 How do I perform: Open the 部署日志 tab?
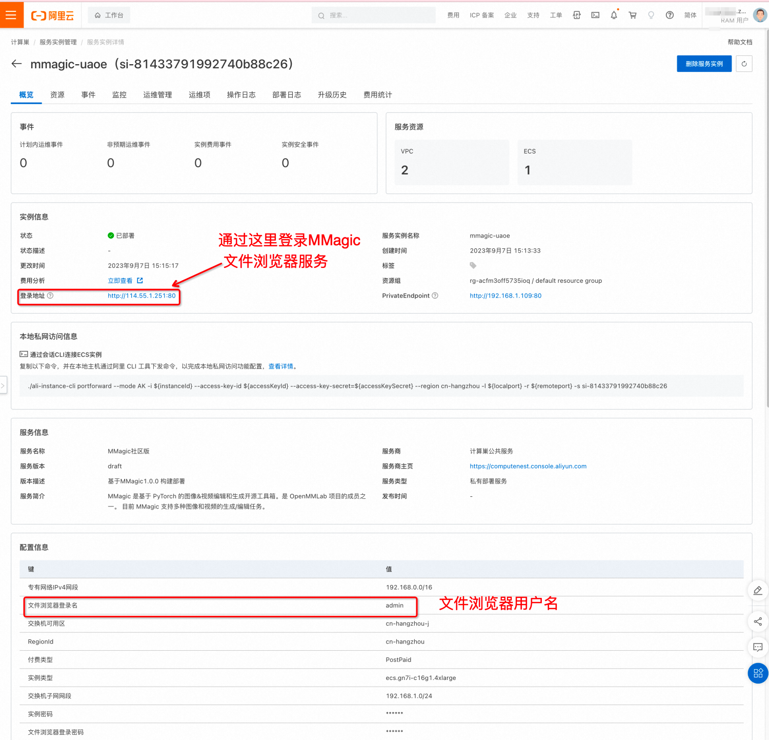287,95
